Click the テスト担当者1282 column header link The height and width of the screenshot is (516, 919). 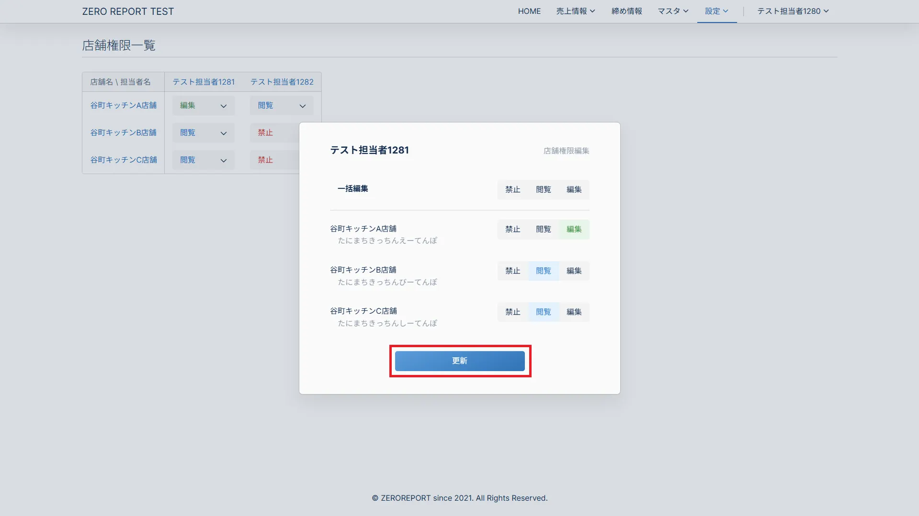click(282, 82)
